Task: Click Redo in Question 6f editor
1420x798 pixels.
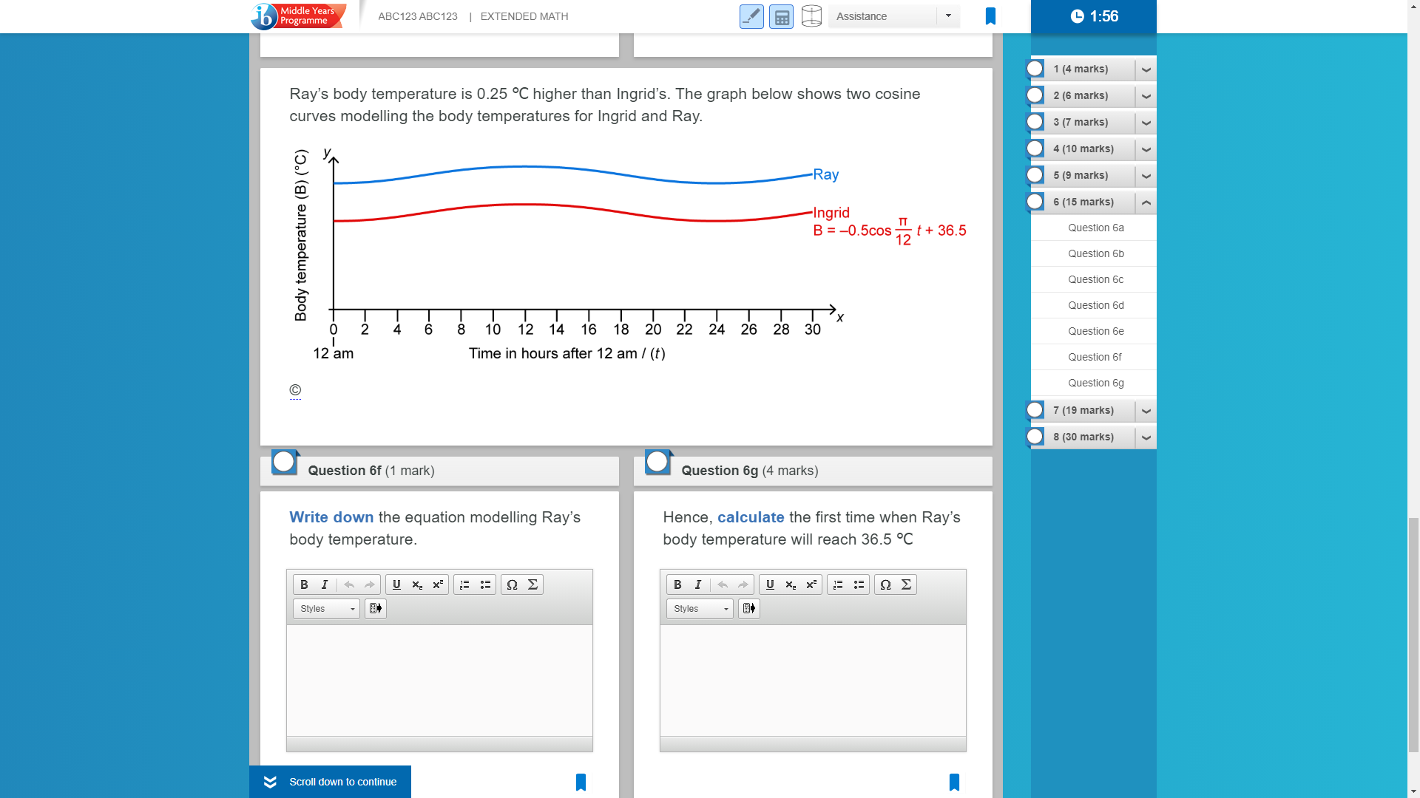Action: pos(369,584)
